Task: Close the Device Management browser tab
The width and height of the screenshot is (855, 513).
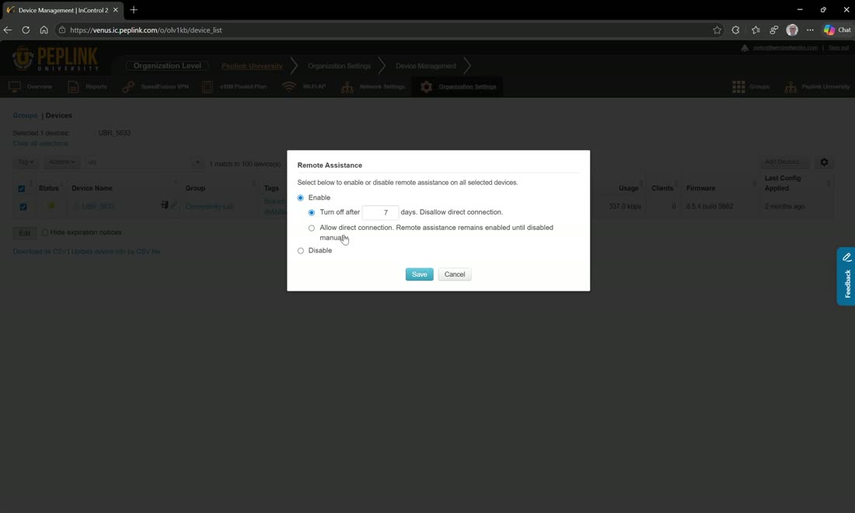Action: coord(116,10)
